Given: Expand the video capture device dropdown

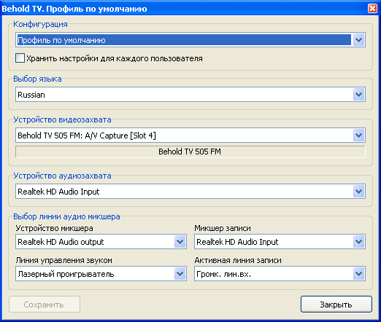Looking at the screenshot, I should (190, 136).
